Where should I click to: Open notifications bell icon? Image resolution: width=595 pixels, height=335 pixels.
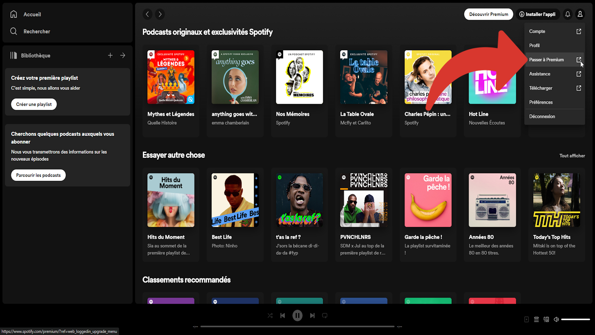[567, 14]
